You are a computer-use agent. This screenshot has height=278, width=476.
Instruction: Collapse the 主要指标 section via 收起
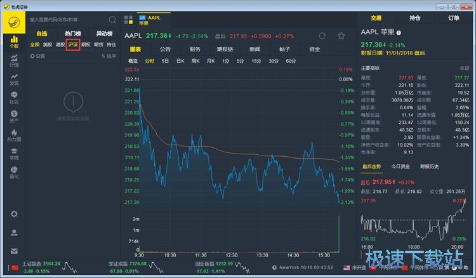(x=465, y=68)
